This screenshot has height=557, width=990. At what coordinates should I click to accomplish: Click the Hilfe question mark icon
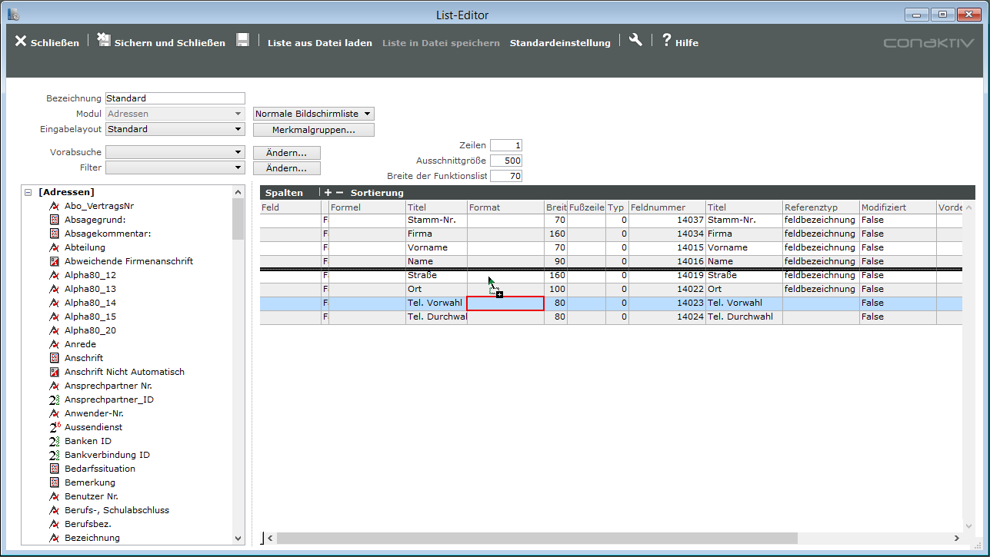tap(666, 41)
